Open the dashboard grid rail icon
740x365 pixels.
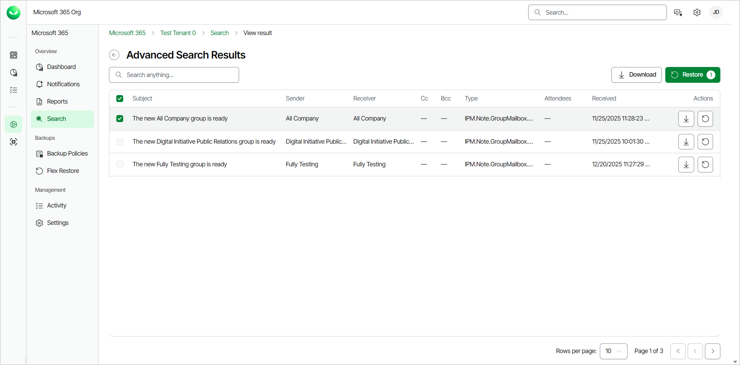pos(13,55)
